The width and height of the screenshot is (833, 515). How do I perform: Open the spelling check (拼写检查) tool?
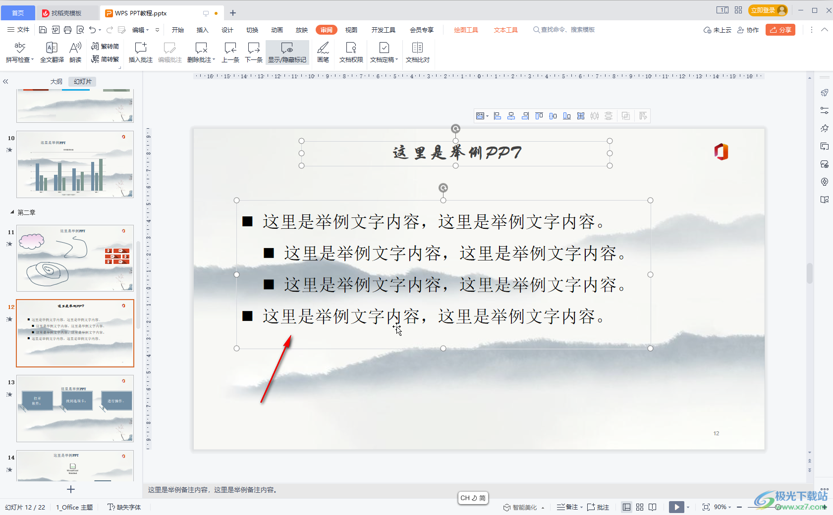coord(20,52)
